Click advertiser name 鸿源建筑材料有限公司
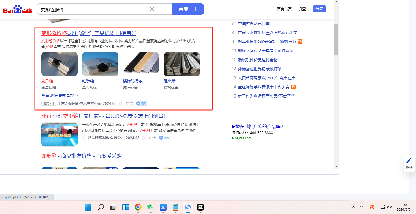 pos(106,138)
